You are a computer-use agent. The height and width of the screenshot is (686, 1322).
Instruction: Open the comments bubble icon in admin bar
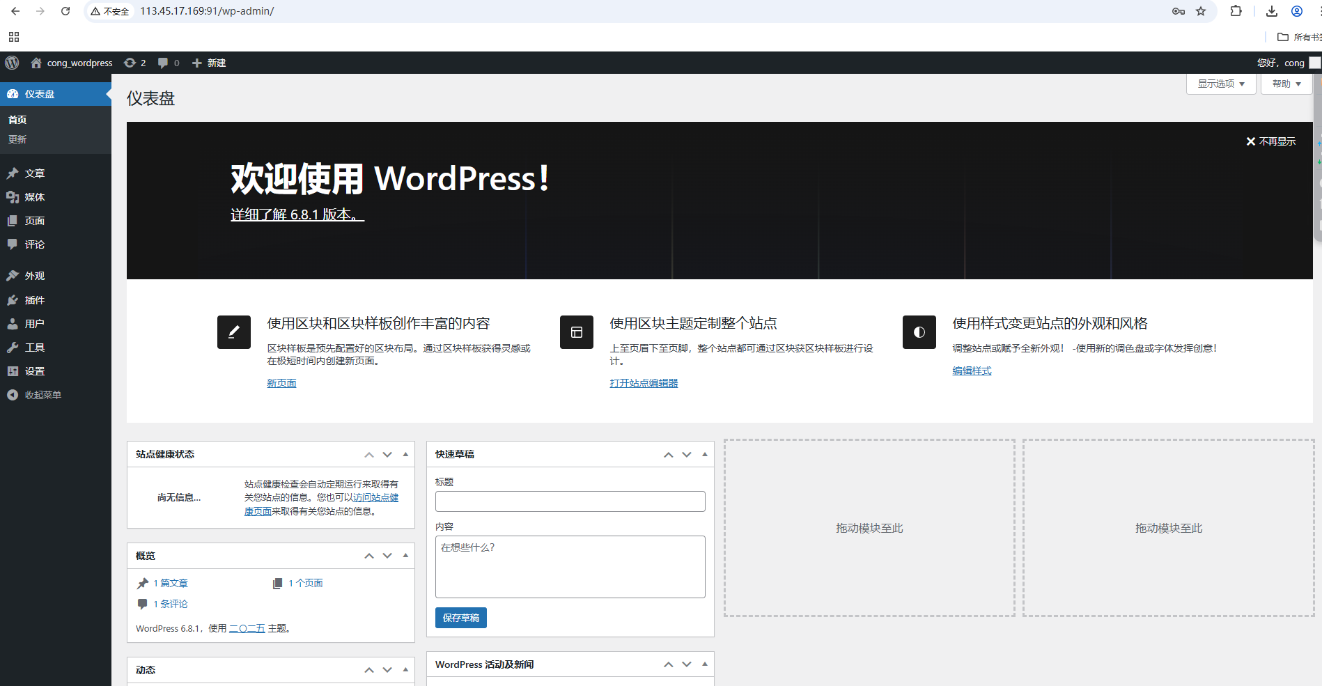[x=163, y=63]
